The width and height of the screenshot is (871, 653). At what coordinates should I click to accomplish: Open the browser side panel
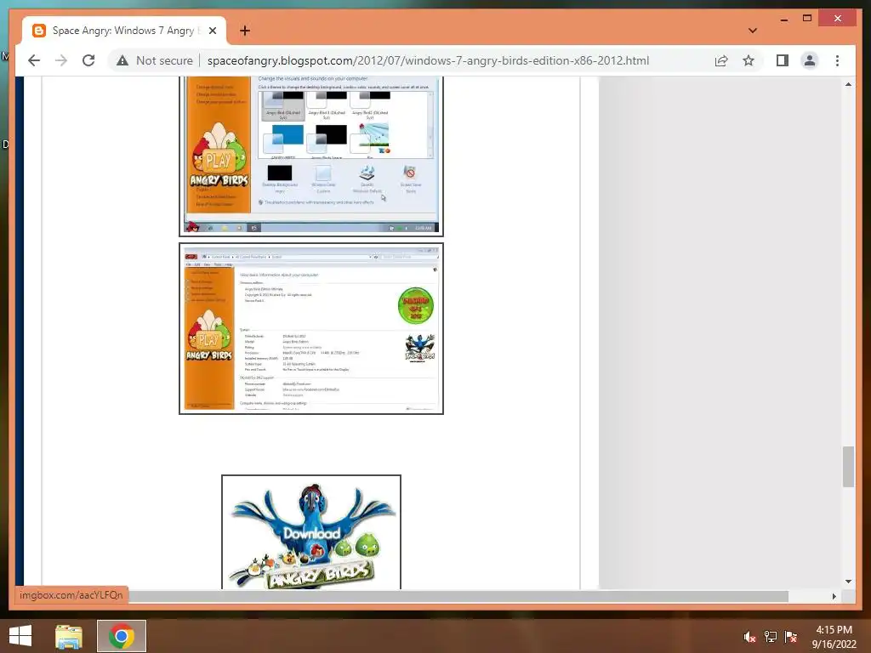(x=783, y=60)
